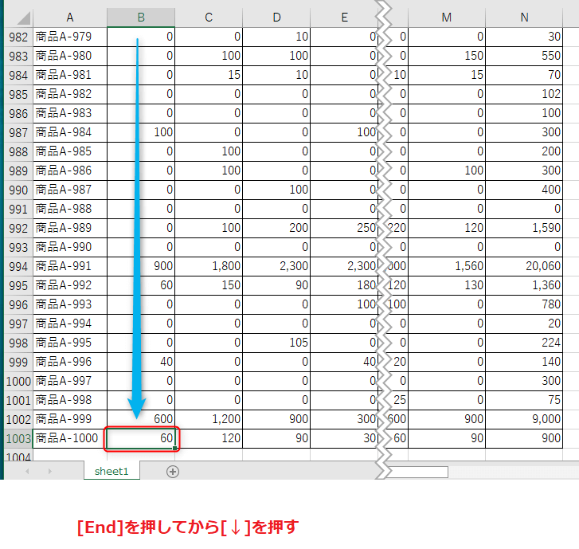Select column N header
This screenshot has height=549, width=579.
[x=524, y=18]
